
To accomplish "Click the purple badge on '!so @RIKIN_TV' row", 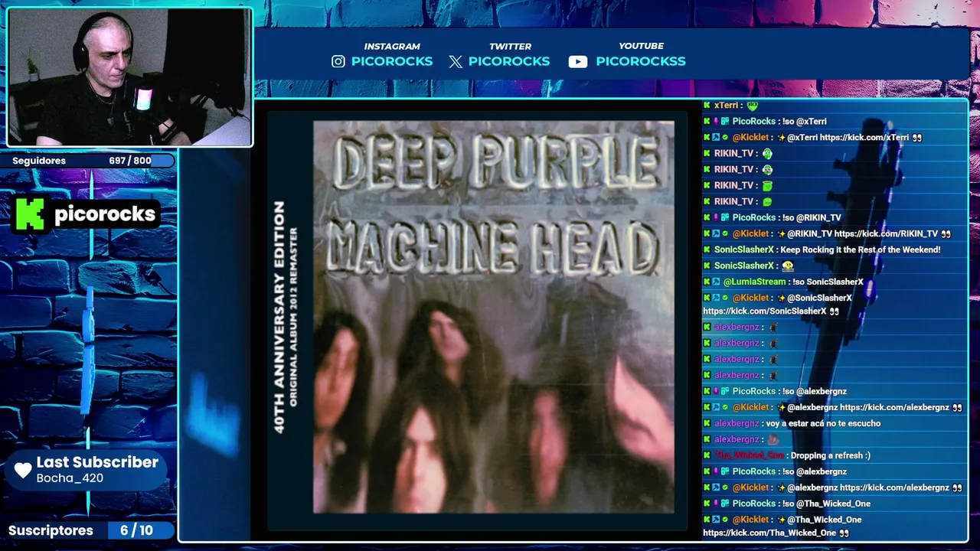I will (x=716, y=218).
